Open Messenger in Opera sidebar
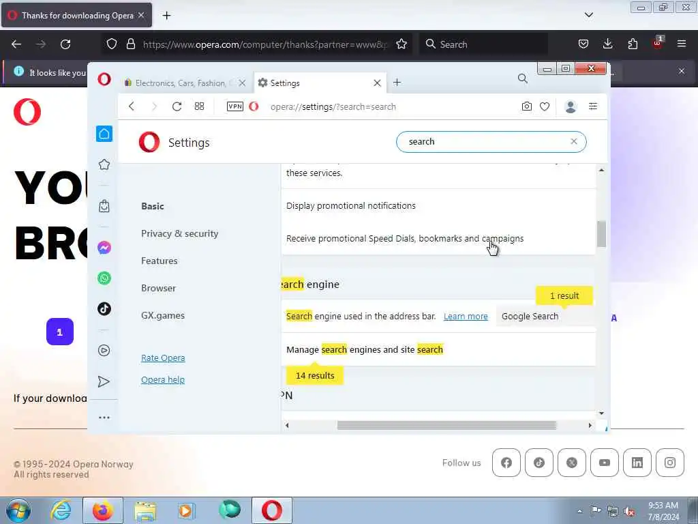 click(x=104, y=247)
